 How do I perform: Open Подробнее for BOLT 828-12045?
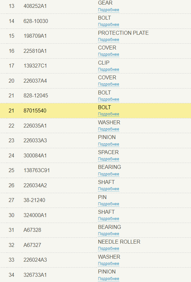point(108,99)
